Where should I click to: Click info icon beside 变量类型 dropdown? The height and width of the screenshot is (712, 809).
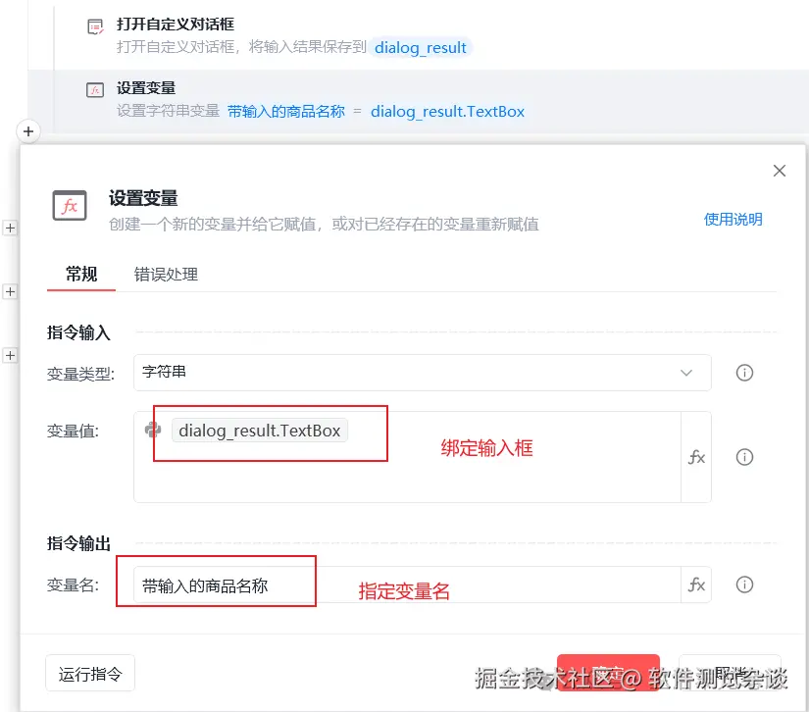(x=744, y=373)
